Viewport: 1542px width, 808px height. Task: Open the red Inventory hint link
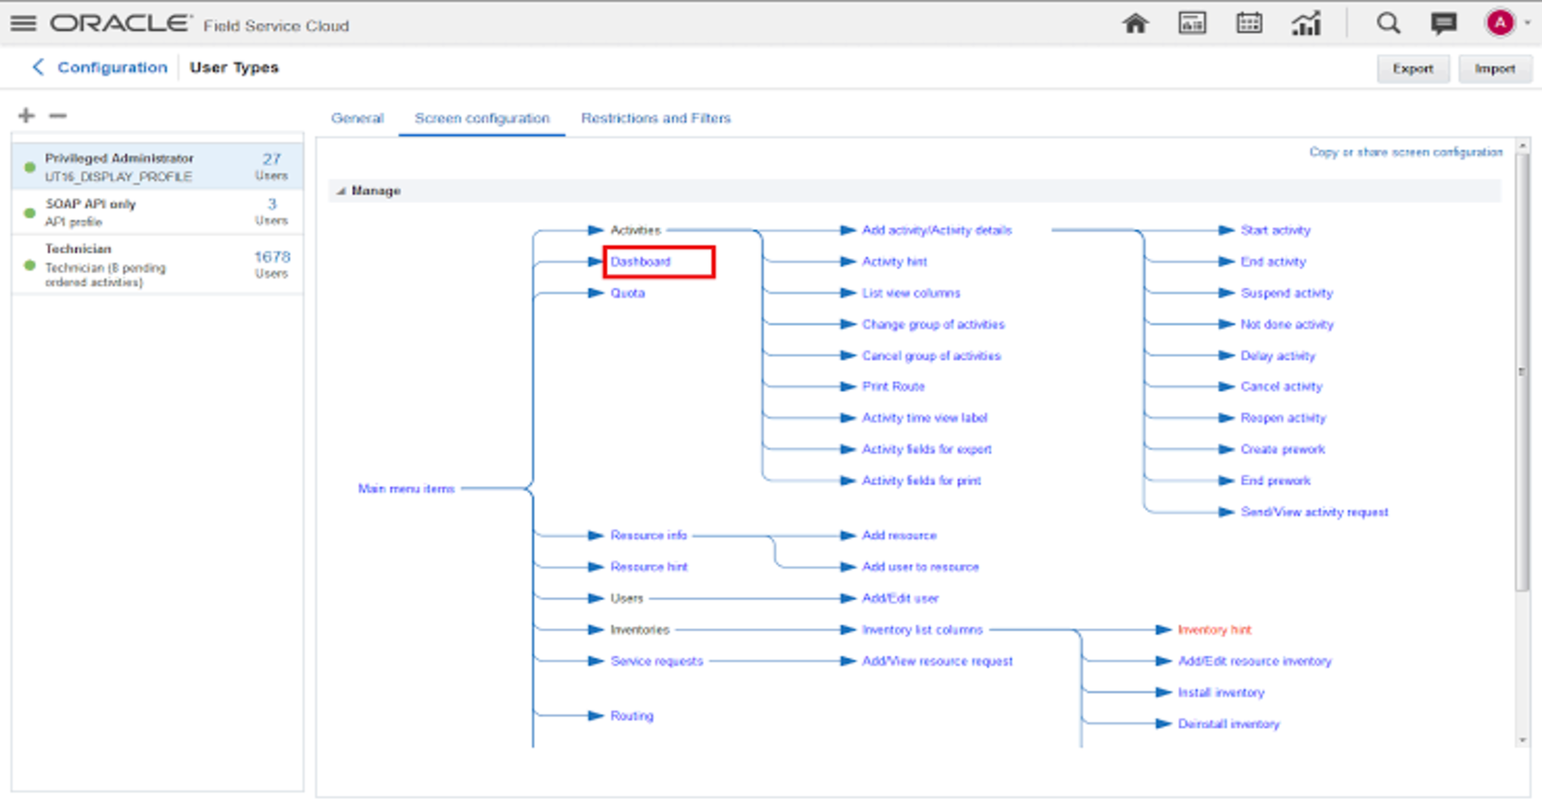pyautogui.click(x=1214, y=629)
